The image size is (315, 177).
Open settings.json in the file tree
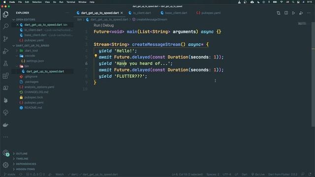[35, 61]
